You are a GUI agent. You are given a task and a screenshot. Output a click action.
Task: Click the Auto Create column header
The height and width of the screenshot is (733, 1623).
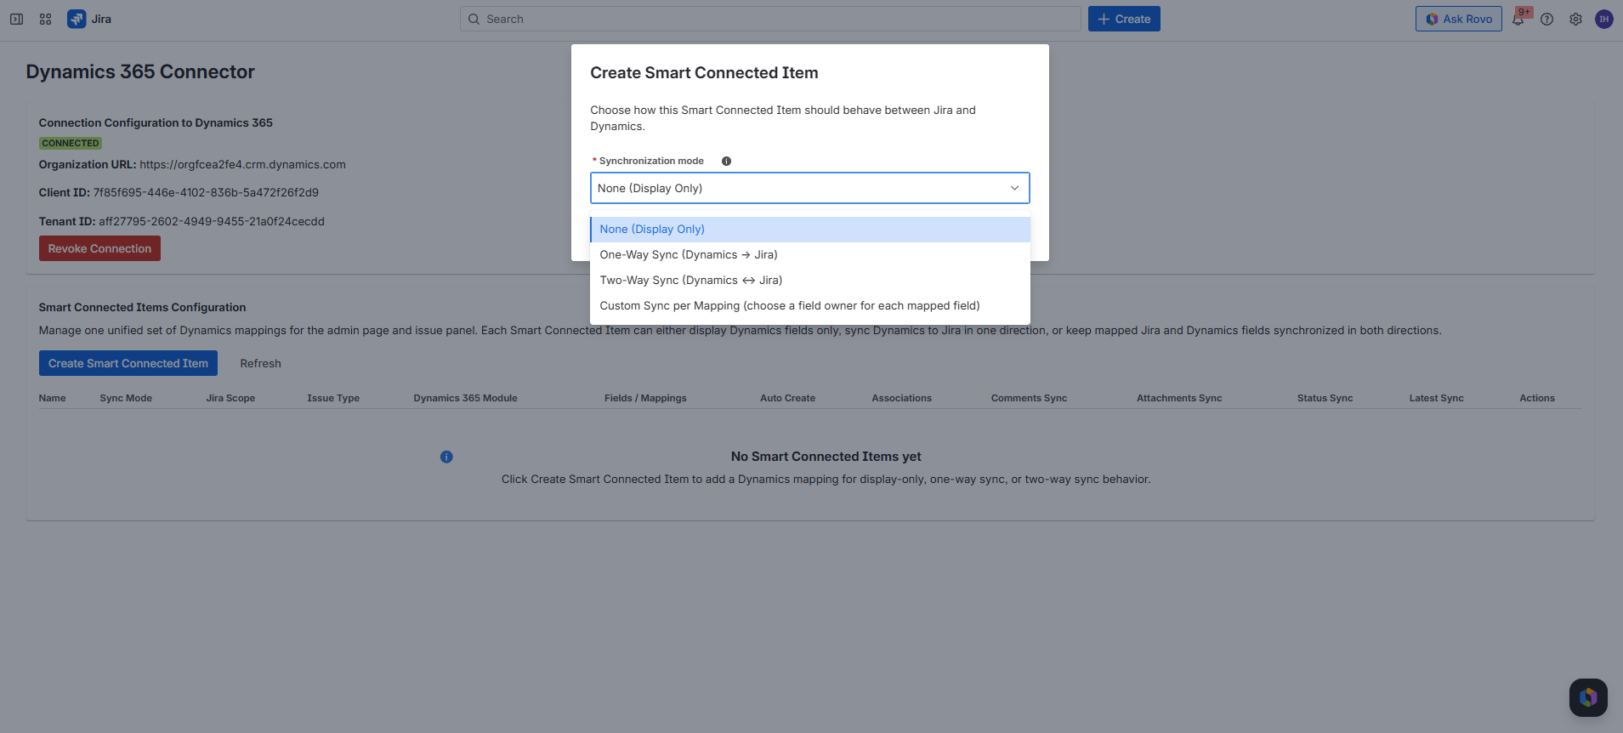point(787,398)
